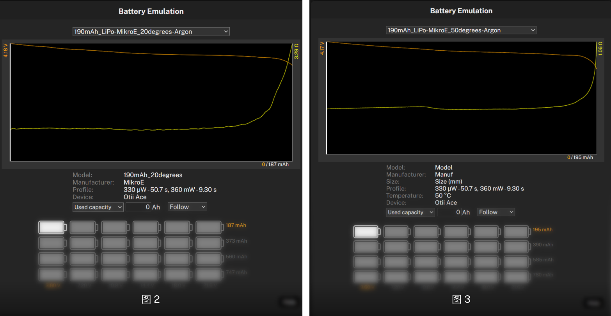Open the 190mAh_LiPo-MikroE_20degrees-Argon battery dropdown

click(151, 32)
